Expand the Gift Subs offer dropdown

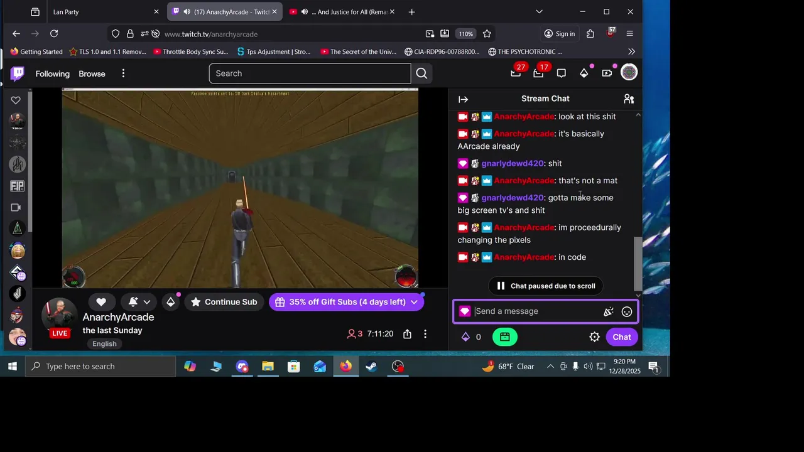[x=414, y=302]
